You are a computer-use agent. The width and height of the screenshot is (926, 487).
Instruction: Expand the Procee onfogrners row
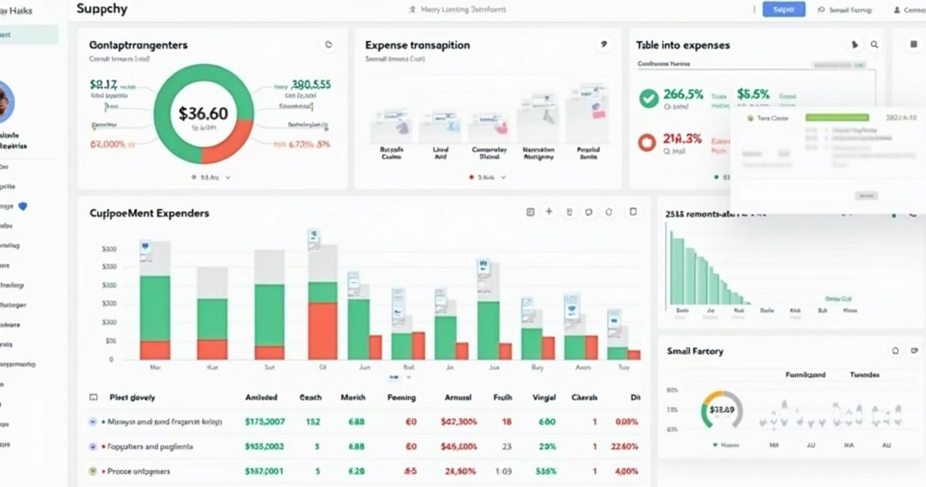94,471
